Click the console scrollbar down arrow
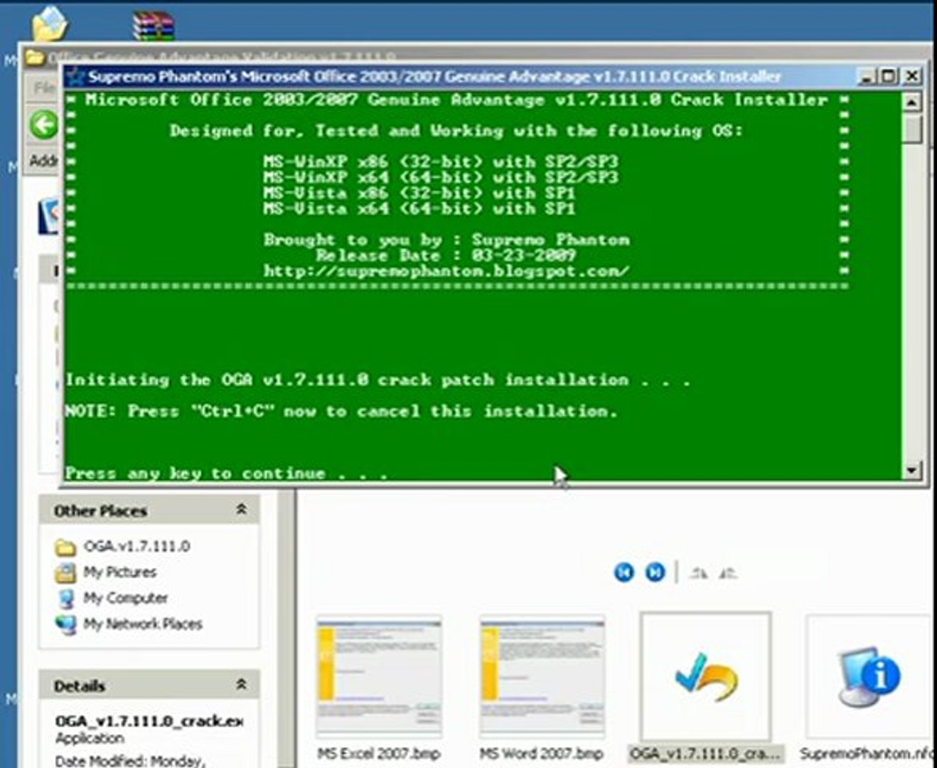The height and width of the screenshot is (768, 937). coord(912,470)
